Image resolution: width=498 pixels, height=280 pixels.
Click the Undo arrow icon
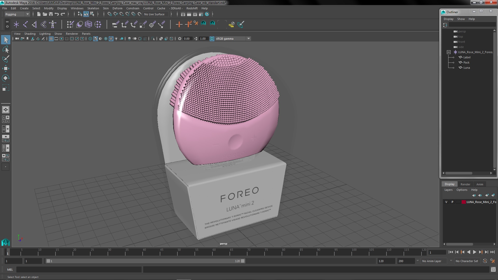[57, 14]
